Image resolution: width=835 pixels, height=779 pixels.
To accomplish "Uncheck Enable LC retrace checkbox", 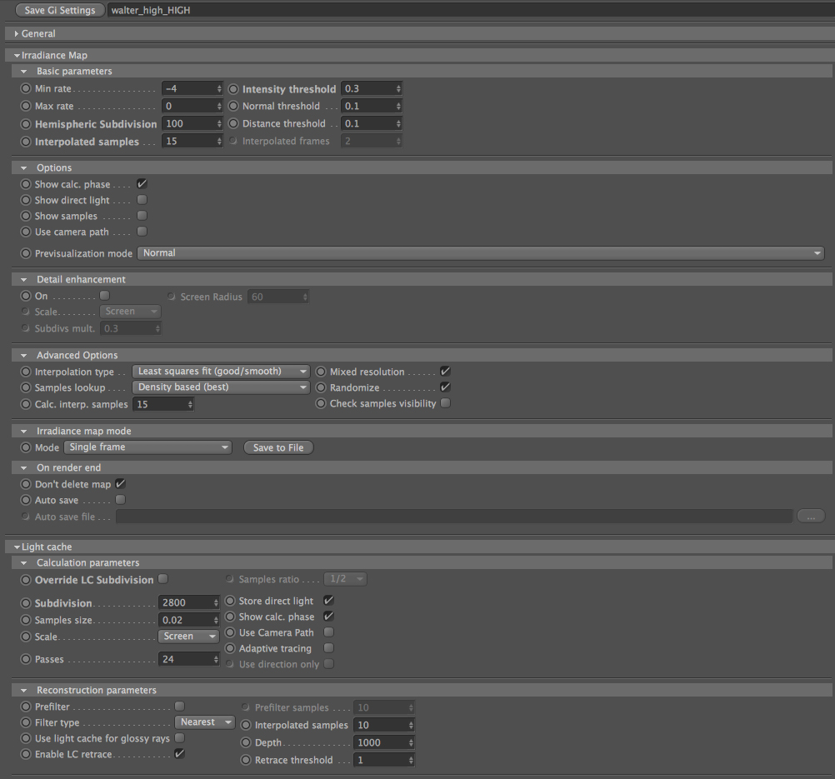I will 179,753.
